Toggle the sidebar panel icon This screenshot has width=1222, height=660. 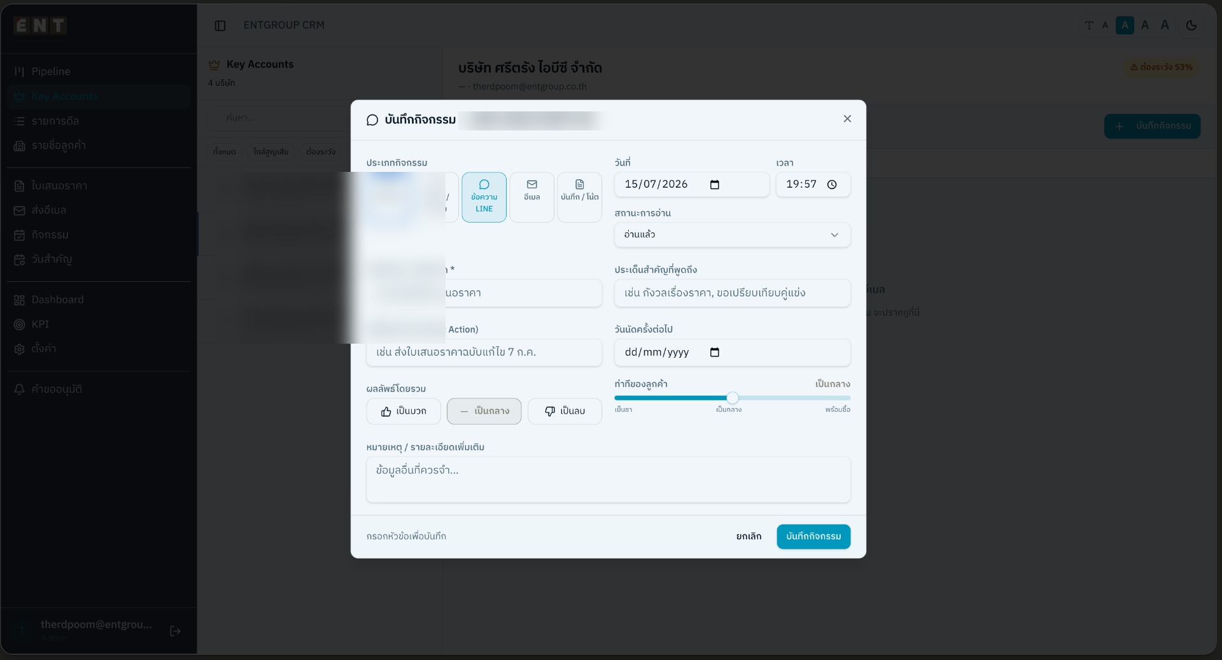tap(220, 25)
